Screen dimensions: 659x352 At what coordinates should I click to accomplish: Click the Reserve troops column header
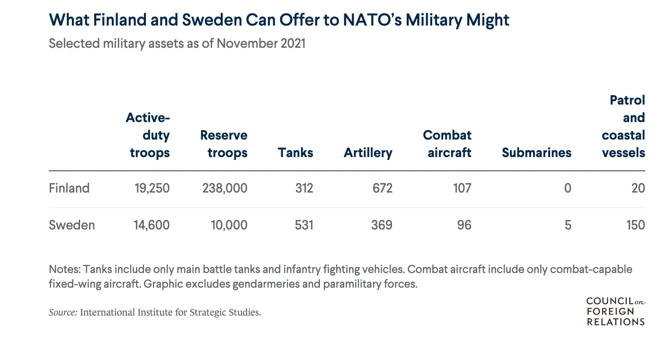[x=224, y=144]
